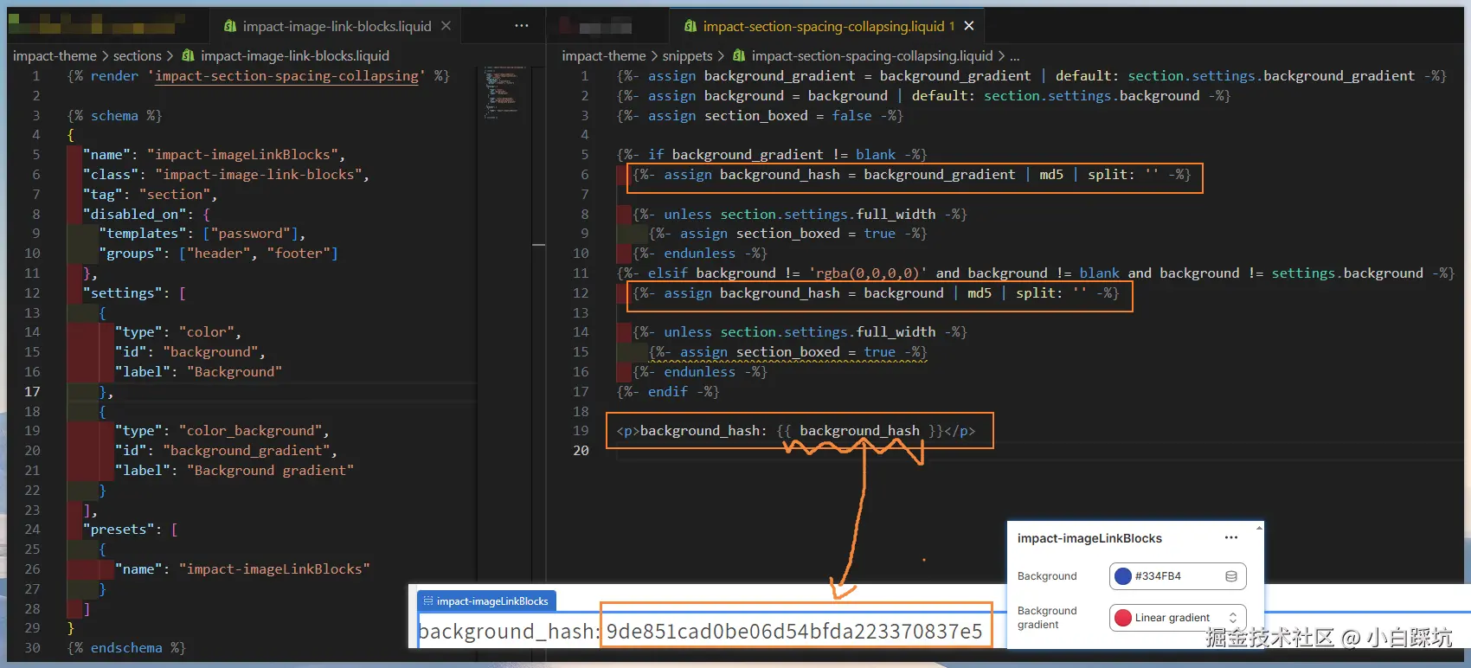
Task: Click assign section_boxed = false line
Action: 760,116
